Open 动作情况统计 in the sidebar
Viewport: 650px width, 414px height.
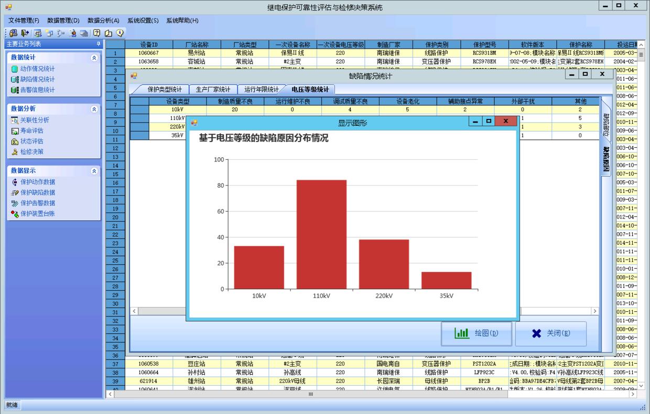[x=37, y=69]
